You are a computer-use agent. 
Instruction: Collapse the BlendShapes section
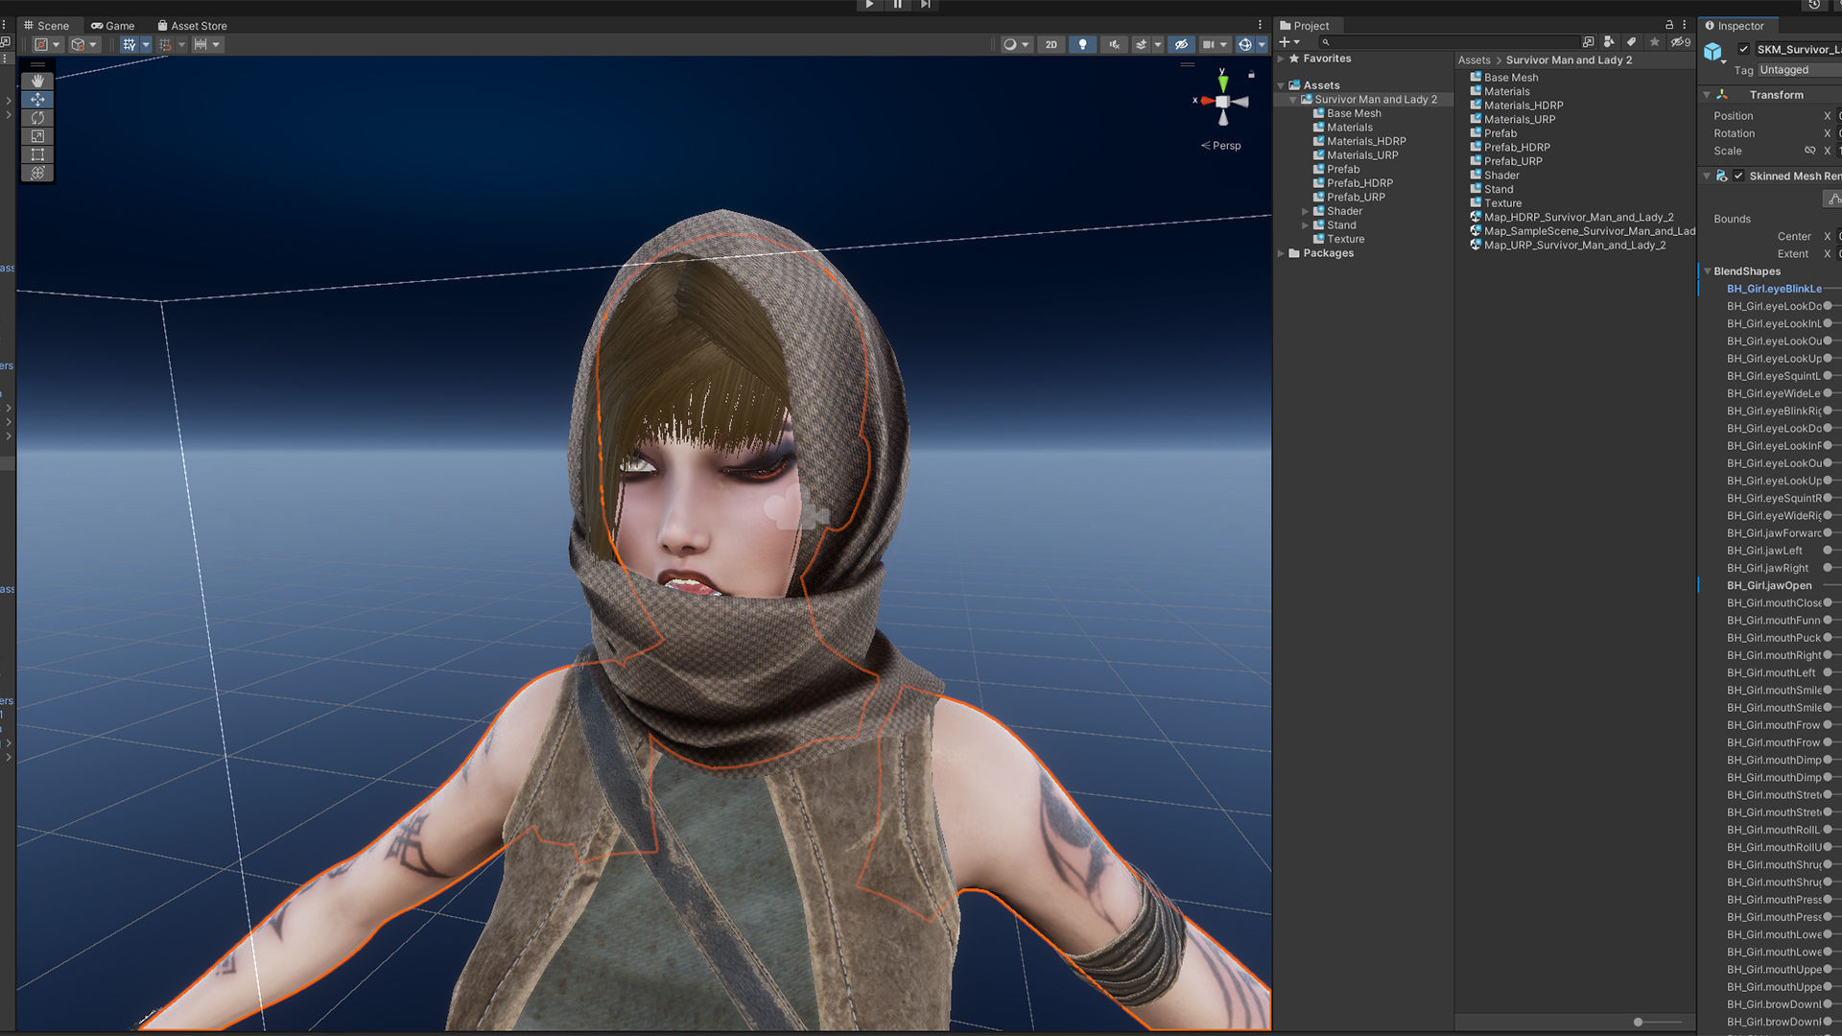click(1708, 271)
